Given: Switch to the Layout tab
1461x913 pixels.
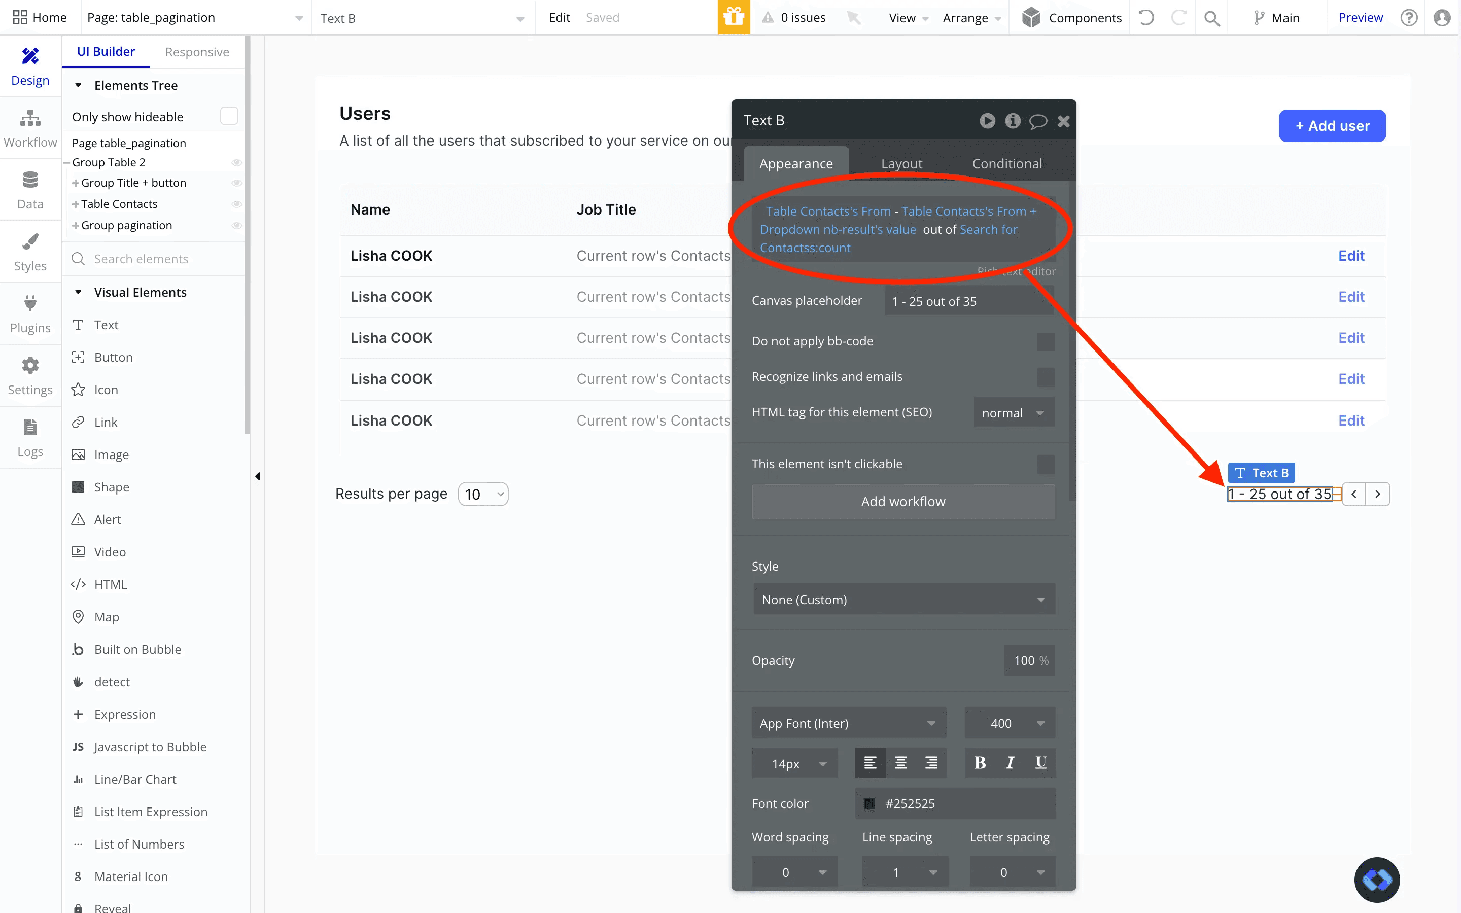Looking at the screenshot, I should point(901,164).
